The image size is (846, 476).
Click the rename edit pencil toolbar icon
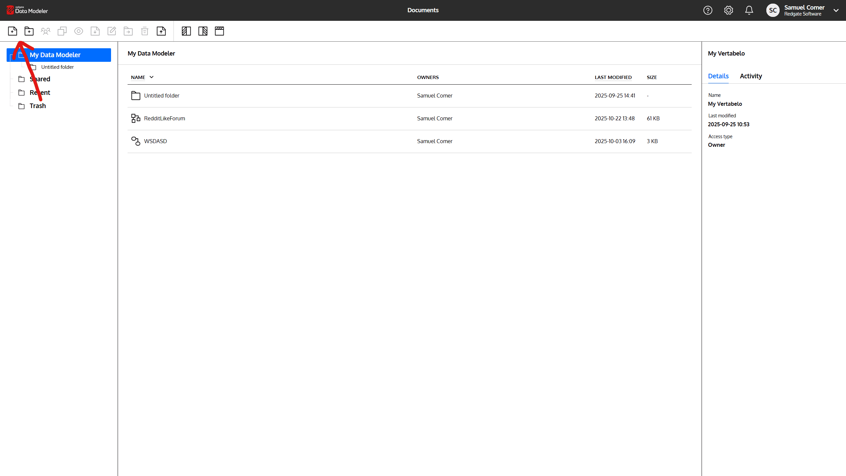tap(112, 31)
